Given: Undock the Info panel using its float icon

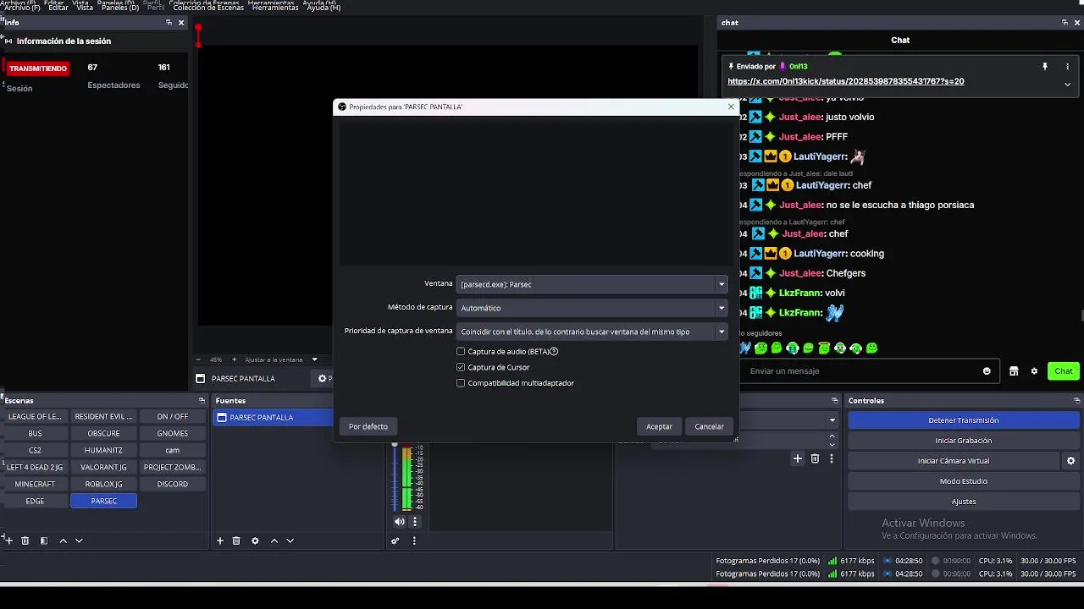Looking at the screenshot, I should tap(169, 23).
